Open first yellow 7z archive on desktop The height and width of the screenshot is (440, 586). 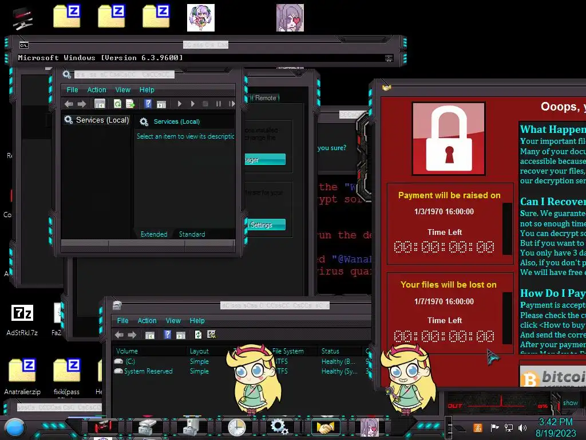[67, 17]
